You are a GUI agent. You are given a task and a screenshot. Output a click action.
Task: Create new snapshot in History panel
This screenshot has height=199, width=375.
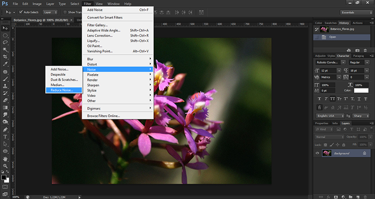[x=357, y=50]
